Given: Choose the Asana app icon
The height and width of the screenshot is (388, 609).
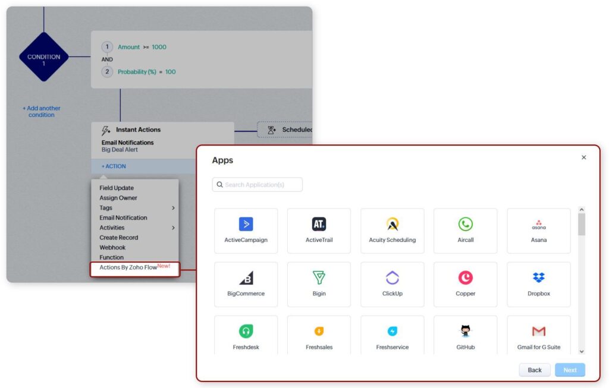Looking at the screenshot, I should click(539, 225).
